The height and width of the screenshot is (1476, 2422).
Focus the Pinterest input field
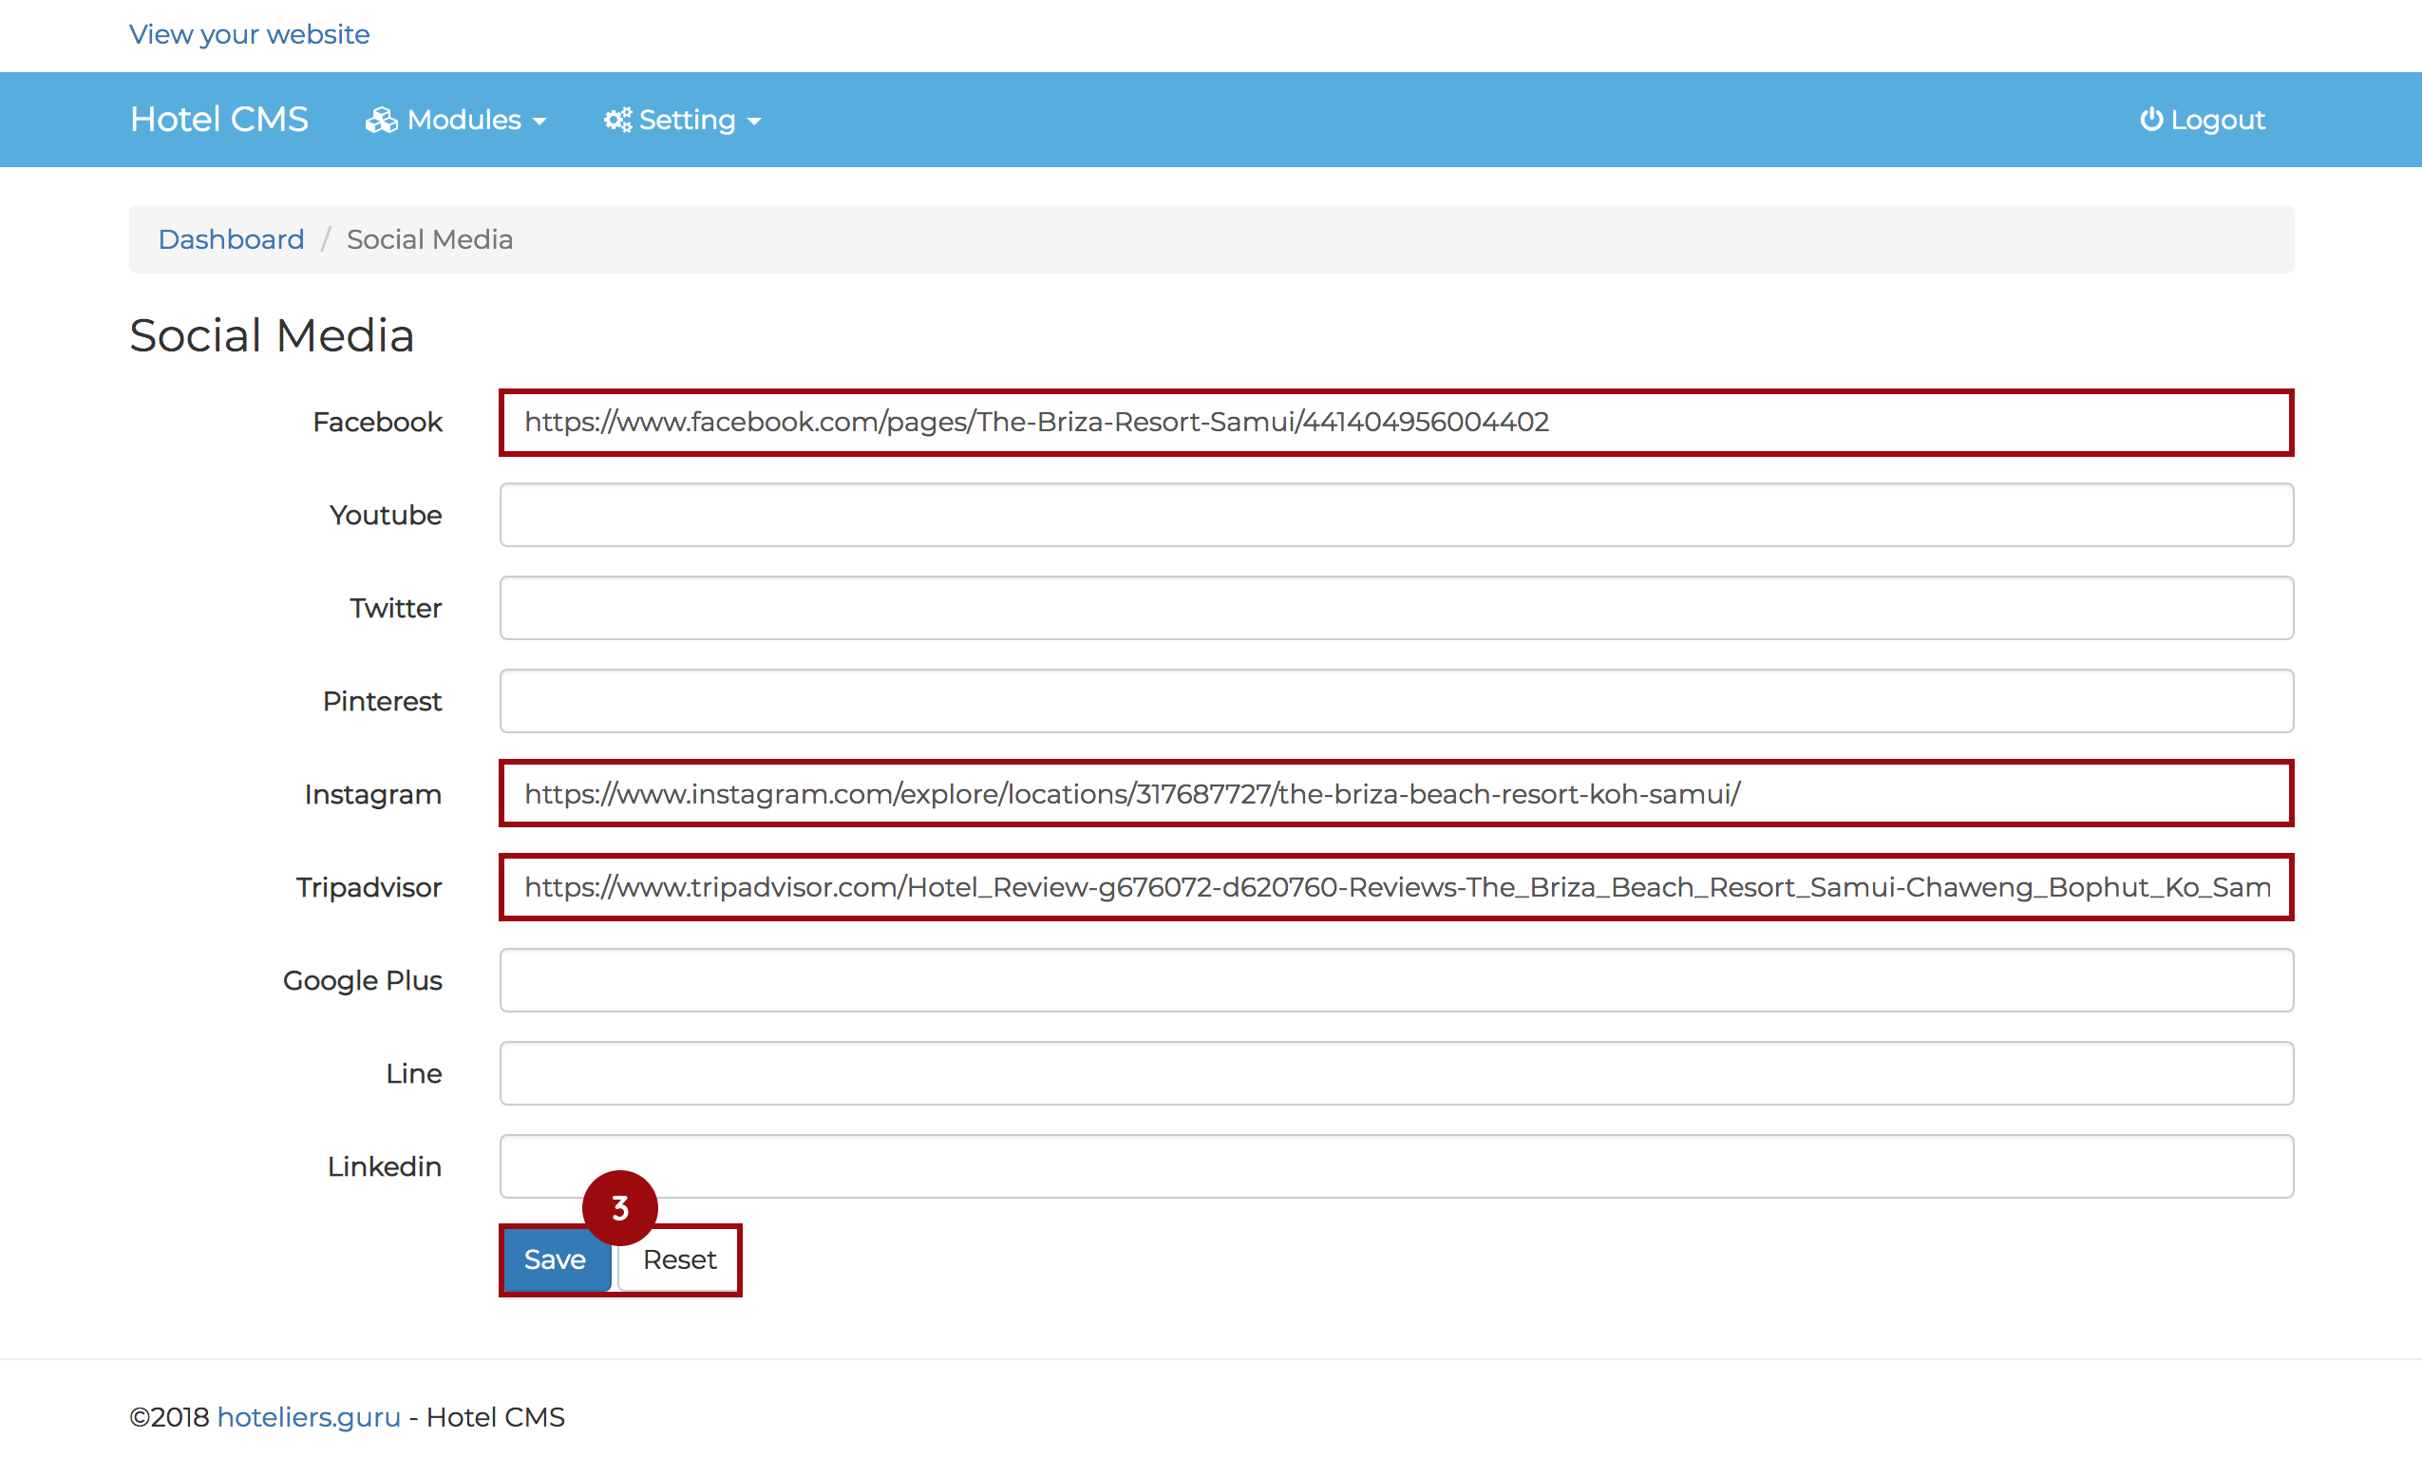click(1396, 701)
